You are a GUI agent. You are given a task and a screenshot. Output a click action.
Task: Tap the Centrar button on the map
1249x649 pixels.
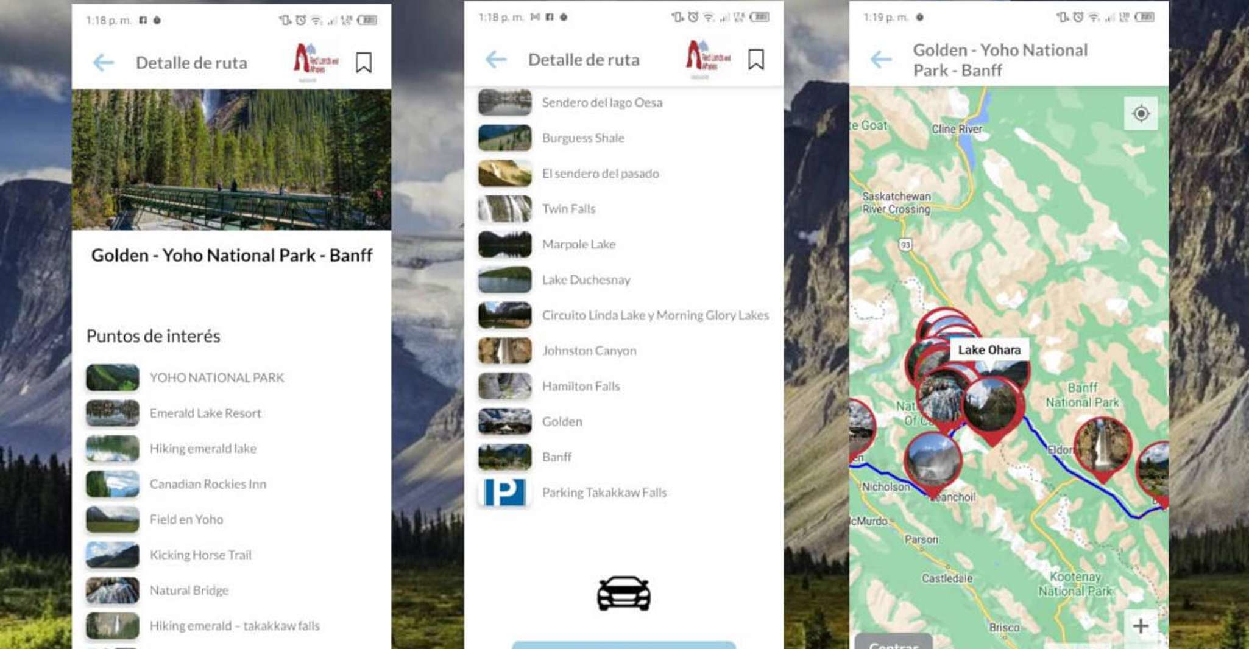tap(893, 642)
